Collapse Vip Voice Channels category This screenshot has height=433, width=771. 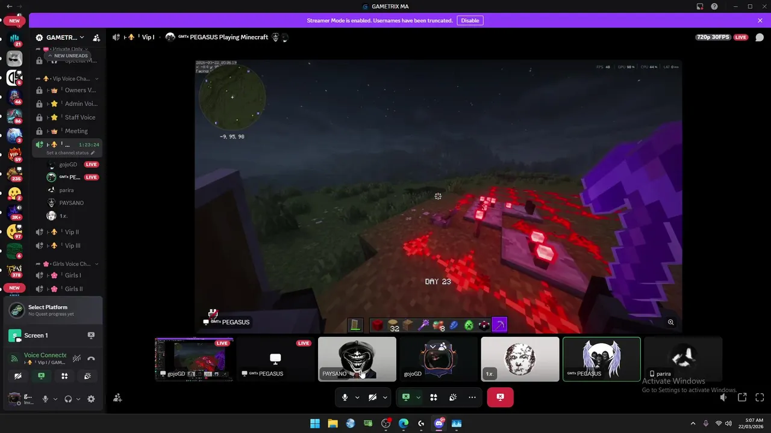click(x=67, y=79)
